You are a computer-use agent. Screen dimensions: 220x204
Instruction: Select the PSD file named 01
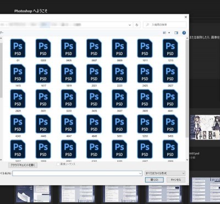(x=18, y=50)
